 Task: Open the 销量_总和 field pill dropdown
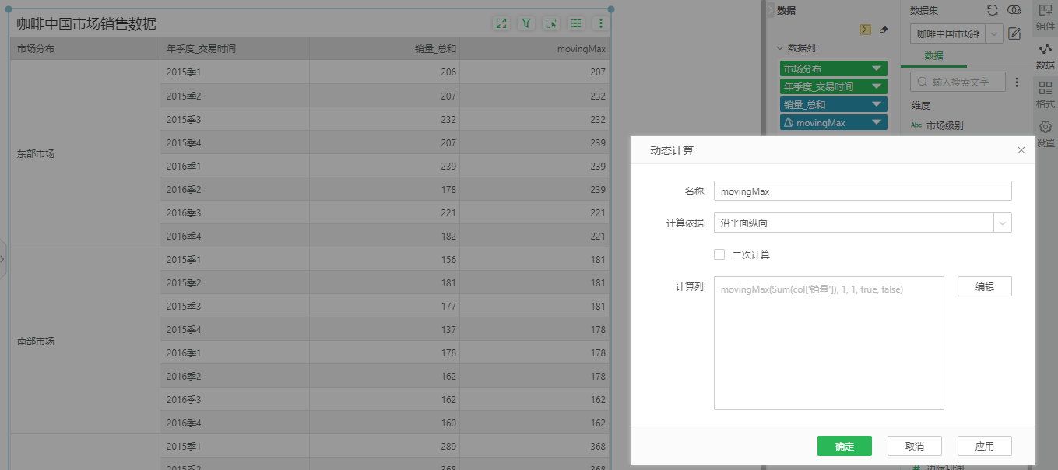[x=877, y=104]
